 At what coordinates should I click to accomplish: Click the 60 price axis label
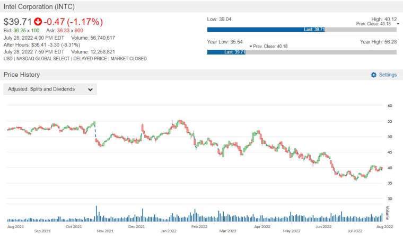click(x=390, y=106)
